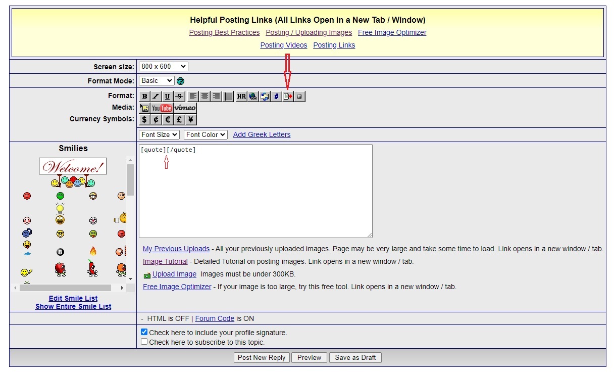The image size is (616, 373).
Task: Insert the big grin smiley
Action: click(x=93, y=196)
